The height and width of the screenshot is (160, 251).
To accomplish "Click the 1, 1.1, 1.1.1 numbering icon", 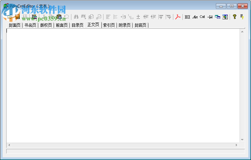I will coord(131,17).
